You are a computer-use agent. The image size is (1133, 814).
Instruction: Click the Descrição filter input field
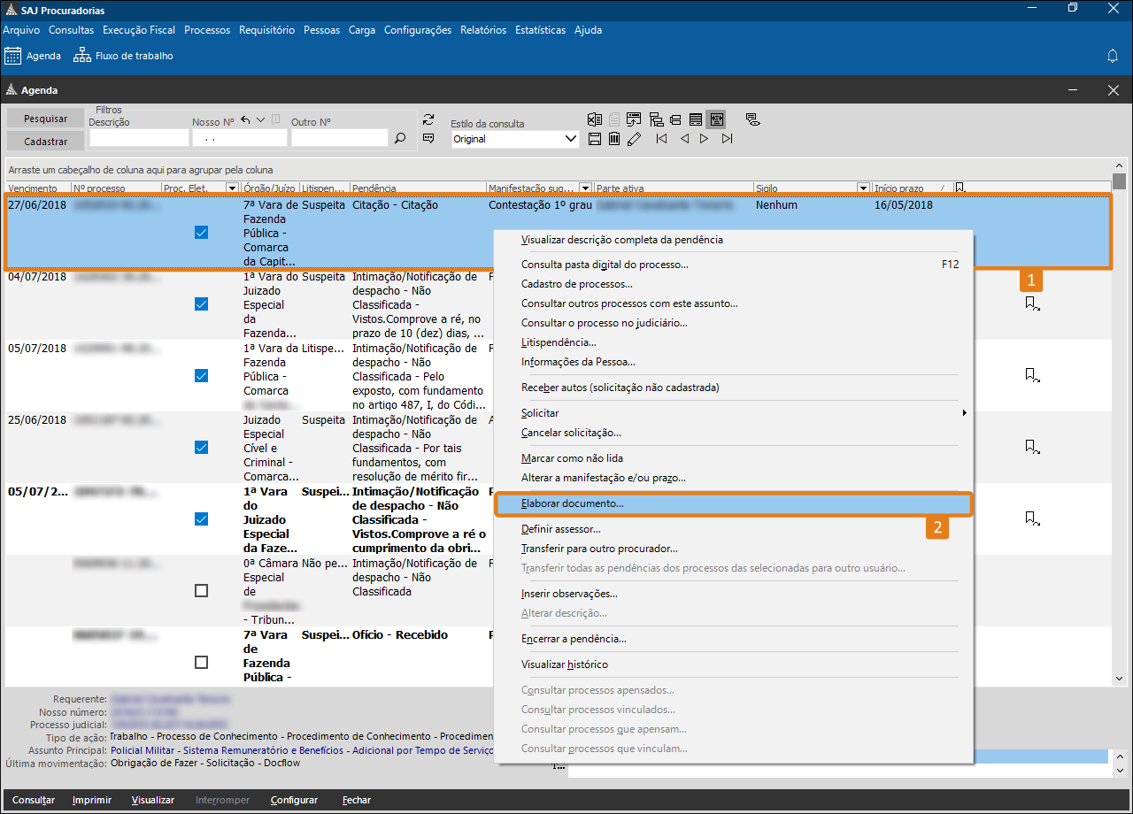click(139, 138)
